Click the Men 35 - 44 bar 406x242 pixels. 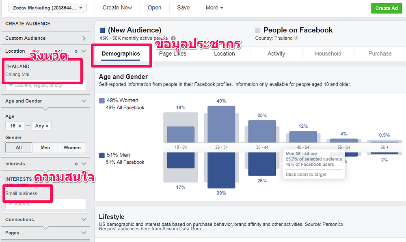pos(262,164)
